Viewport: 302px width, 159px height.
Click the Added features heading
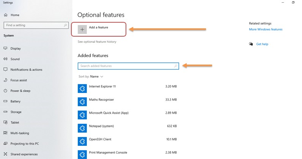(93, 56)
